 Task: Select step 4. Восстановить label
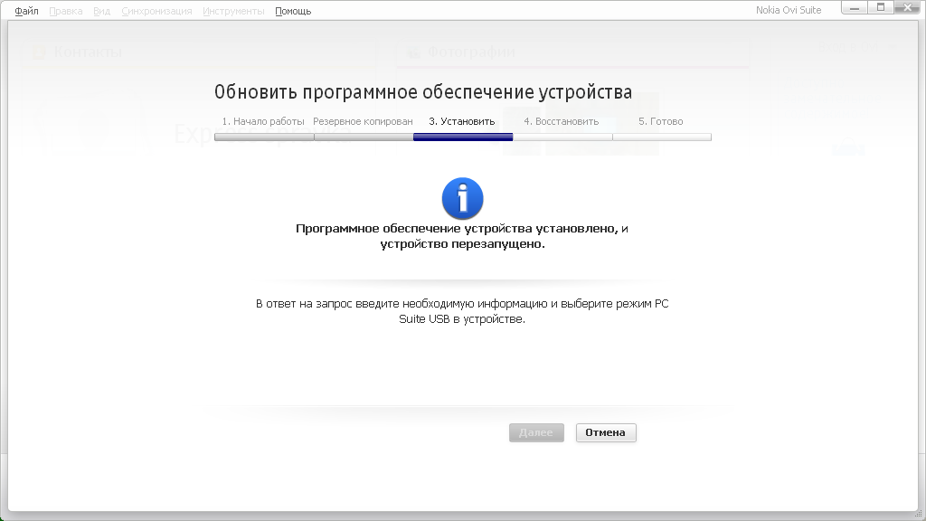[x=561, y=121]
